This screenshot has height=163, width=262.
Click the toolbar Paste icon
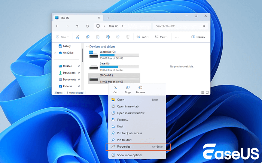coord(98,37)
